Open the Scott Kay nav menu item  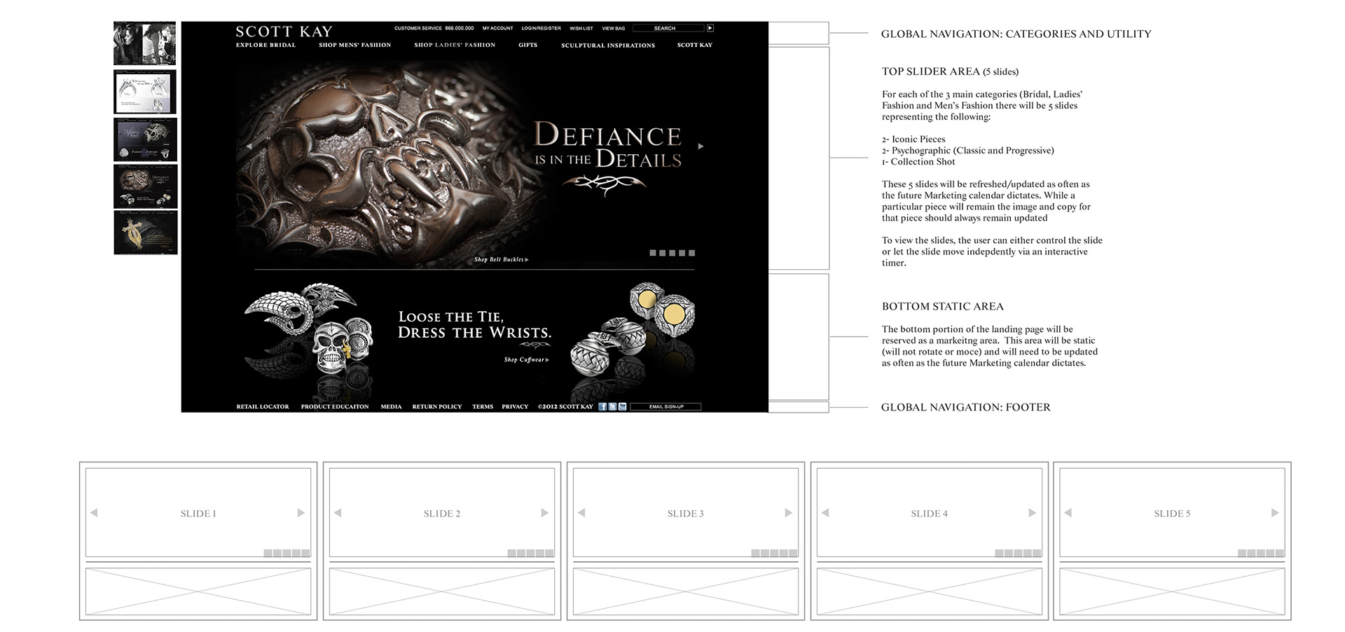tap(695, 45)
